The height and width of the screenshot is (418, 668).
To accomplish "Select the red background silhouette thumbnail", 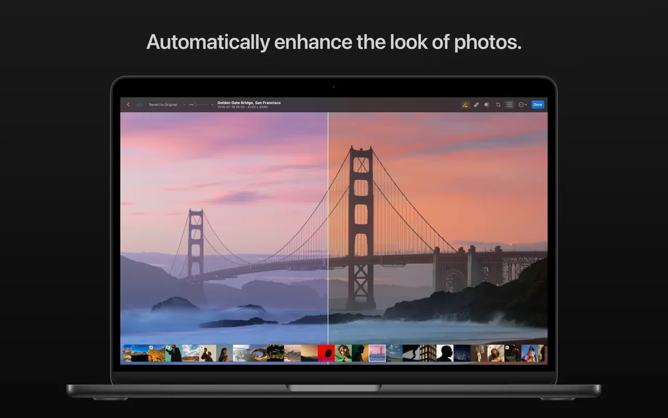I will point(326,353).
